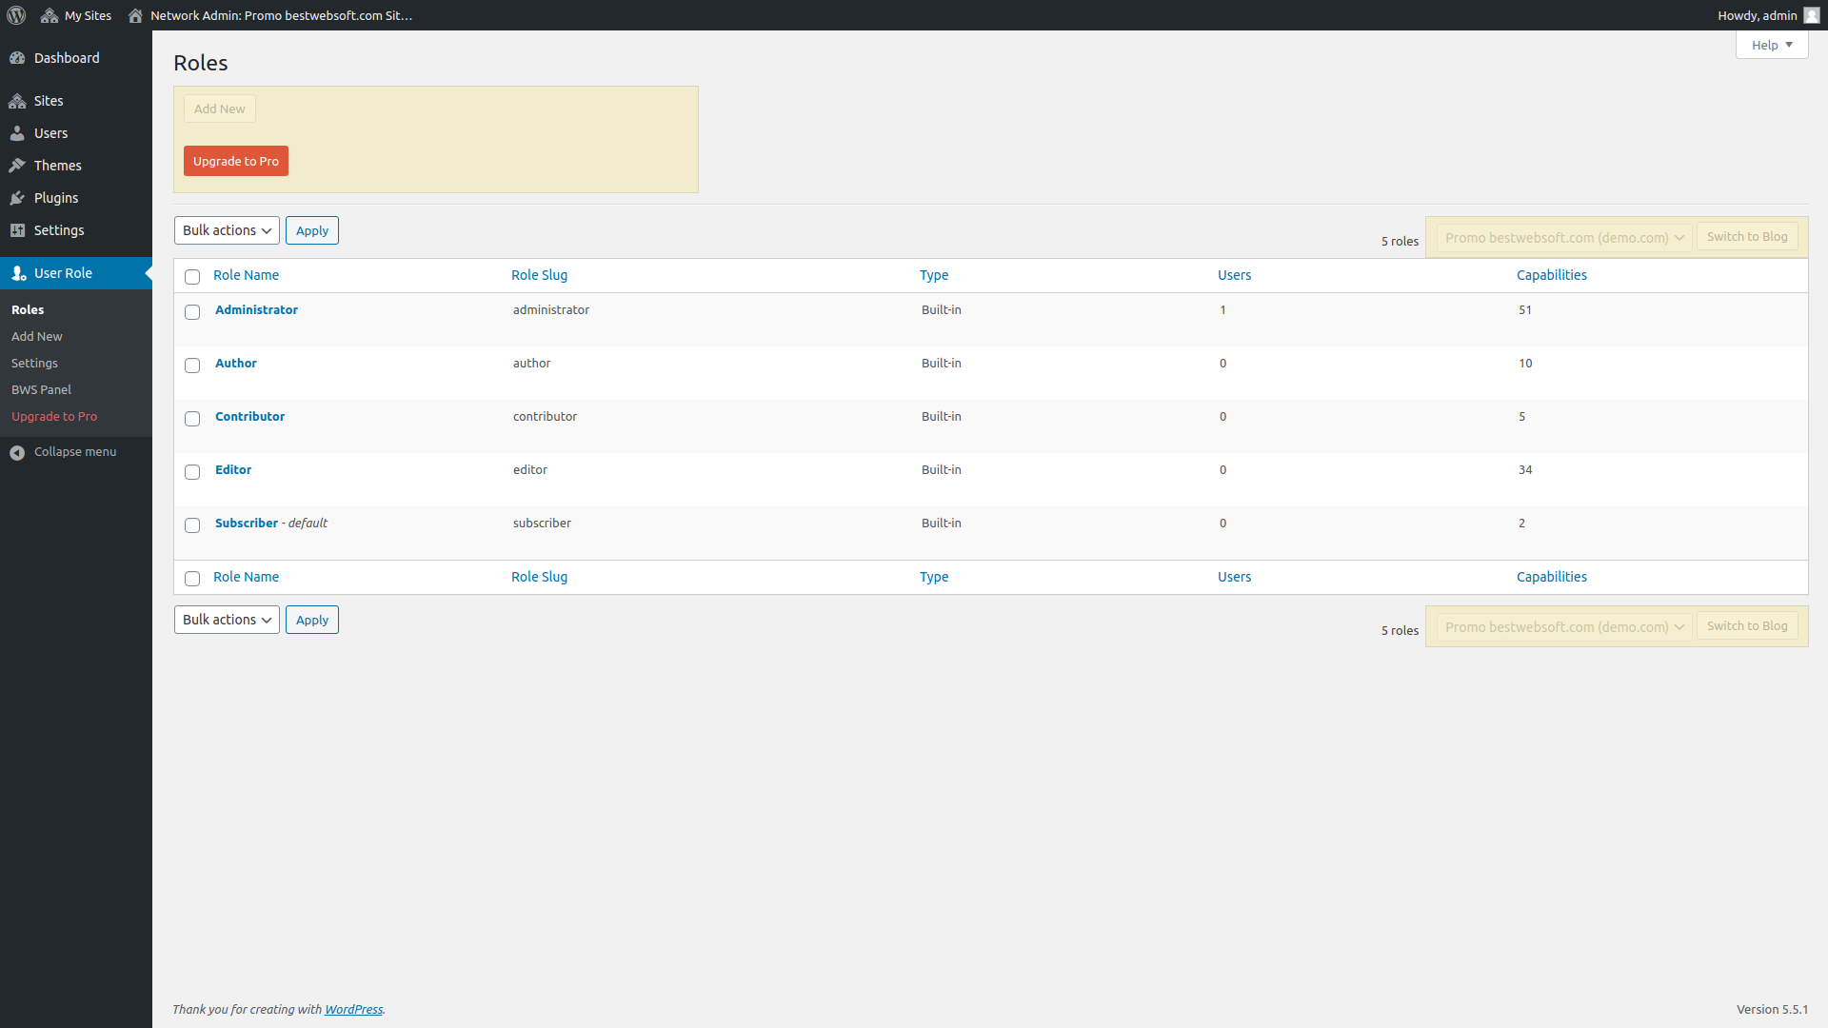Open the bottom blog selector dropdown
The image size is (1828, 1028).
(x=1564, y=627)
